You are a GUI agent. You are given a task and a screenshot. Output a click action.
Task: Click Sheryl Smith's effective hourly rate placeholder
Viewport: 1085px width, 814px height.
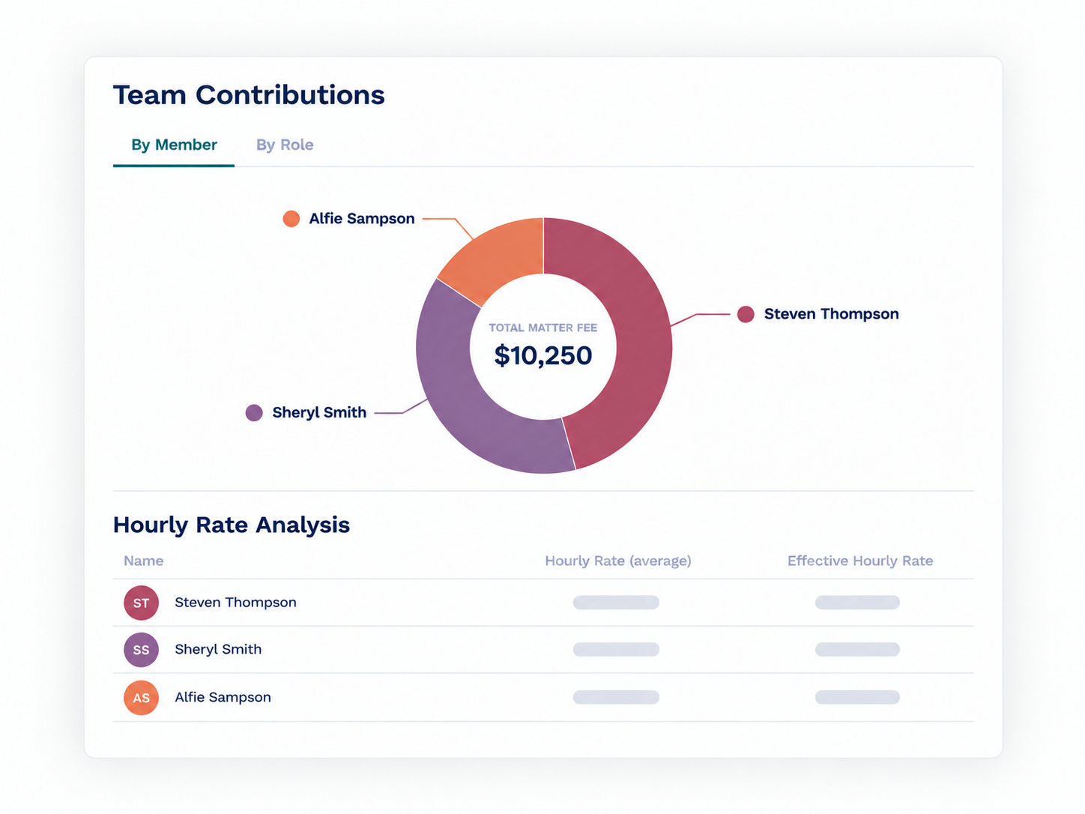click(857, 650)
